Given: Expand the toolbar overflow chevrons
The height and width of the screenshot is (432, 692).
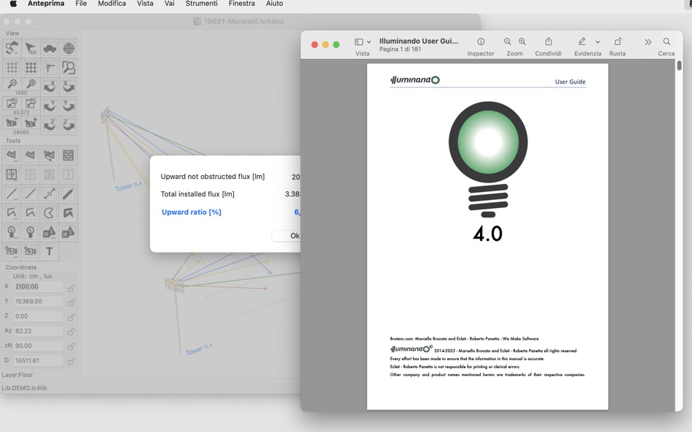Looking at the screenshot, I should click(648, 42).
